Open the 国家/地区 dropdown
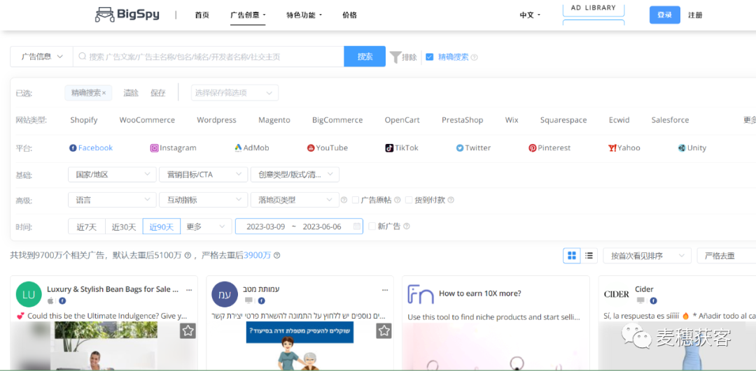 point(112,174)
